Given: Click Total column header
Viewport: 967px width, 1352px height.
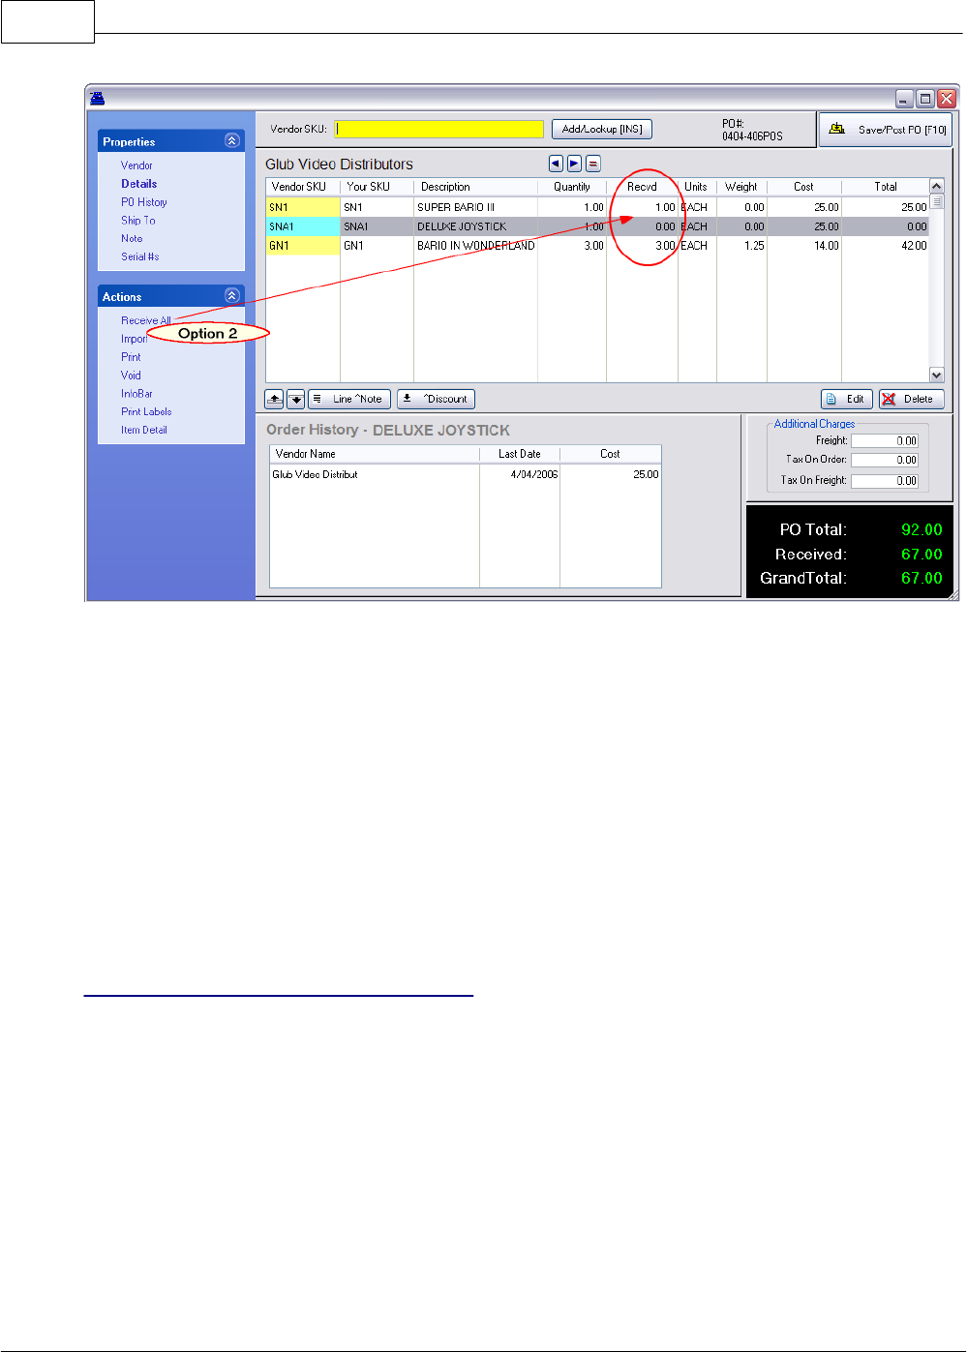Looking at the screenshot, I should click(886, 187).
